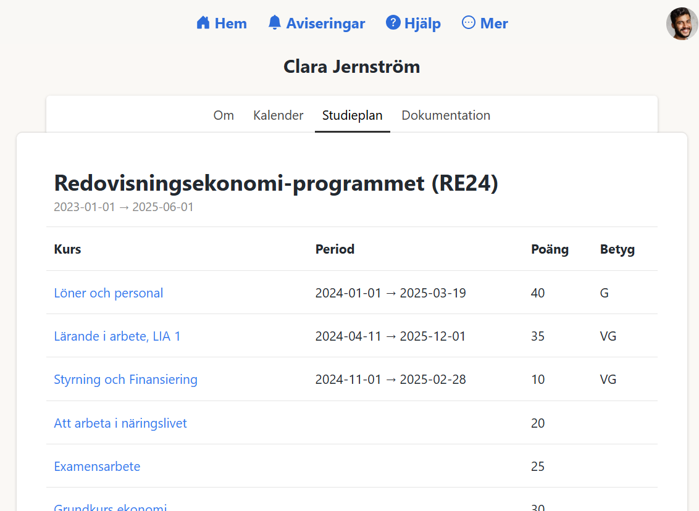Select the Om tab
This screenshot has height=511, width=699.
click(x=224, y=115)
